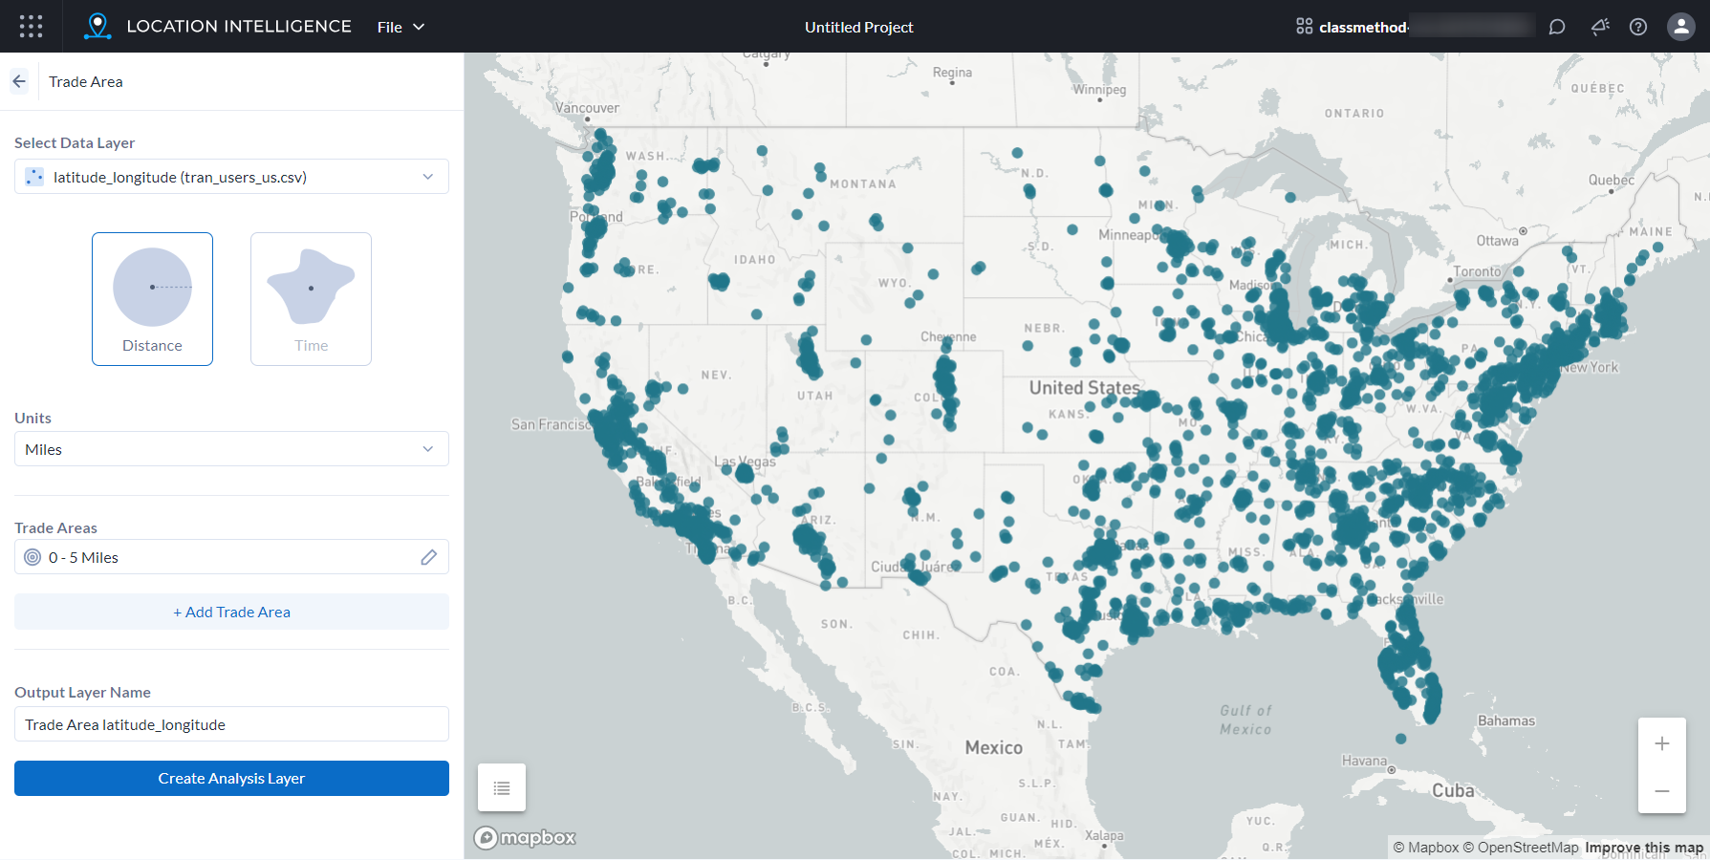Click the Mapbox logo on the map

coord(525,837)
